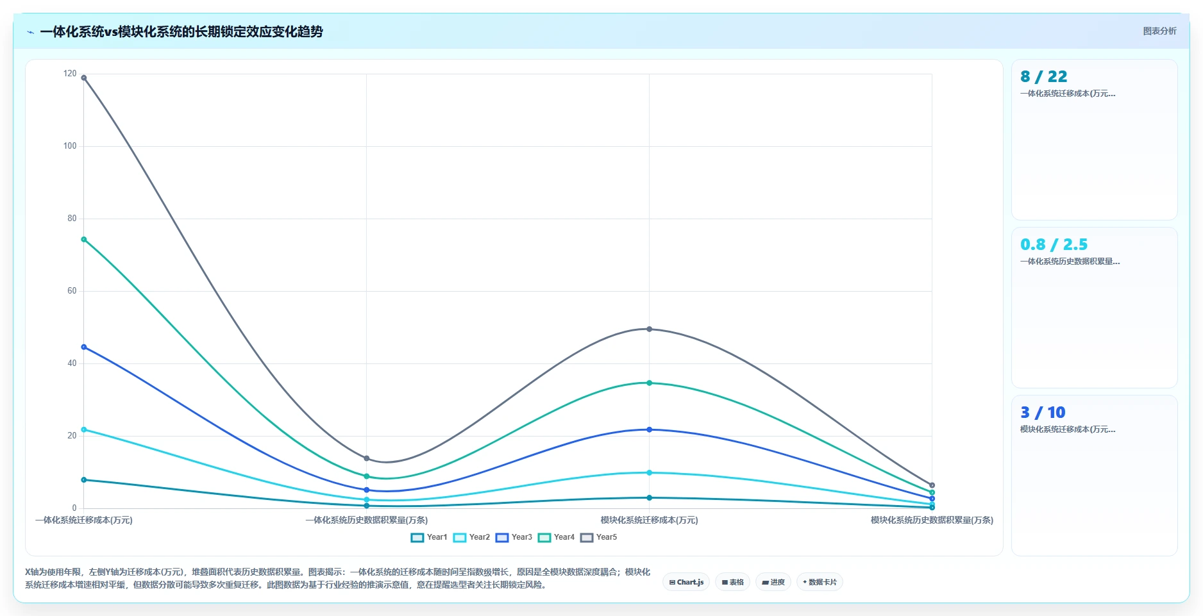Screen dimensions: 1203x616
Task: Open the 3 / 10 modular migration cost card
Action: [1094, 476]
